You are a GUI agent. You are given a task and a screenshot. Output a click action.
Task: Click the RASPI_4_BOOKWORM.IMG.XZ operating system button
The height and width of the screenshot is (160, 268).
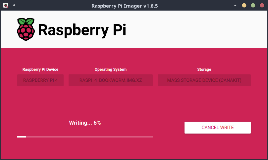(111, 80)
